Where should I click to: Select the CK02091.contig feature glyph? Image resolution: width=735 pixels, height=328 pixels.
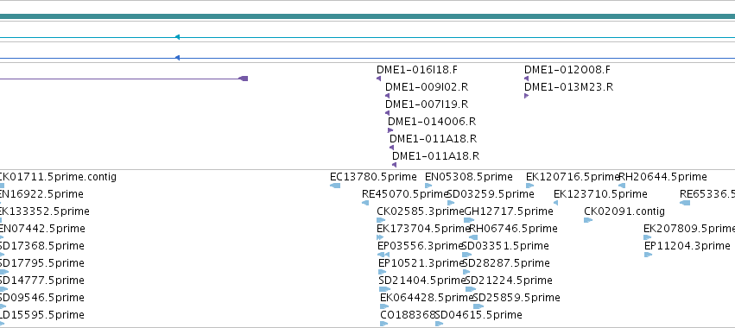click(588, 220)
